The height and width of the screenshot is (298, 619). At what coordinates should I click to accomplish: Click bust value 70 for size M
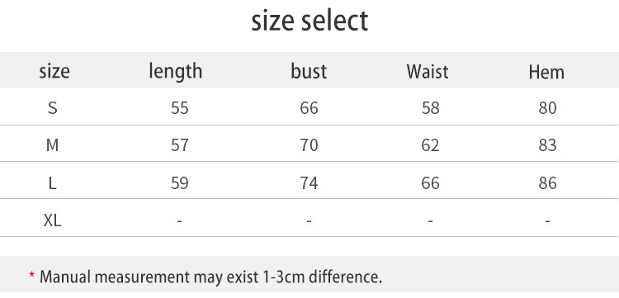pyautogui.click(x=309, y=145)
